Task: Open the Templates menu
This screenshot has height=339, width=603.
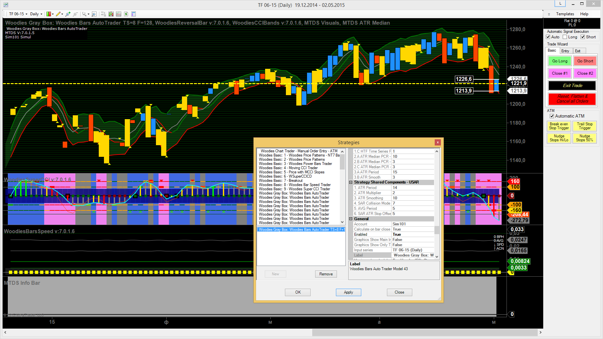Action: point(565,14)
